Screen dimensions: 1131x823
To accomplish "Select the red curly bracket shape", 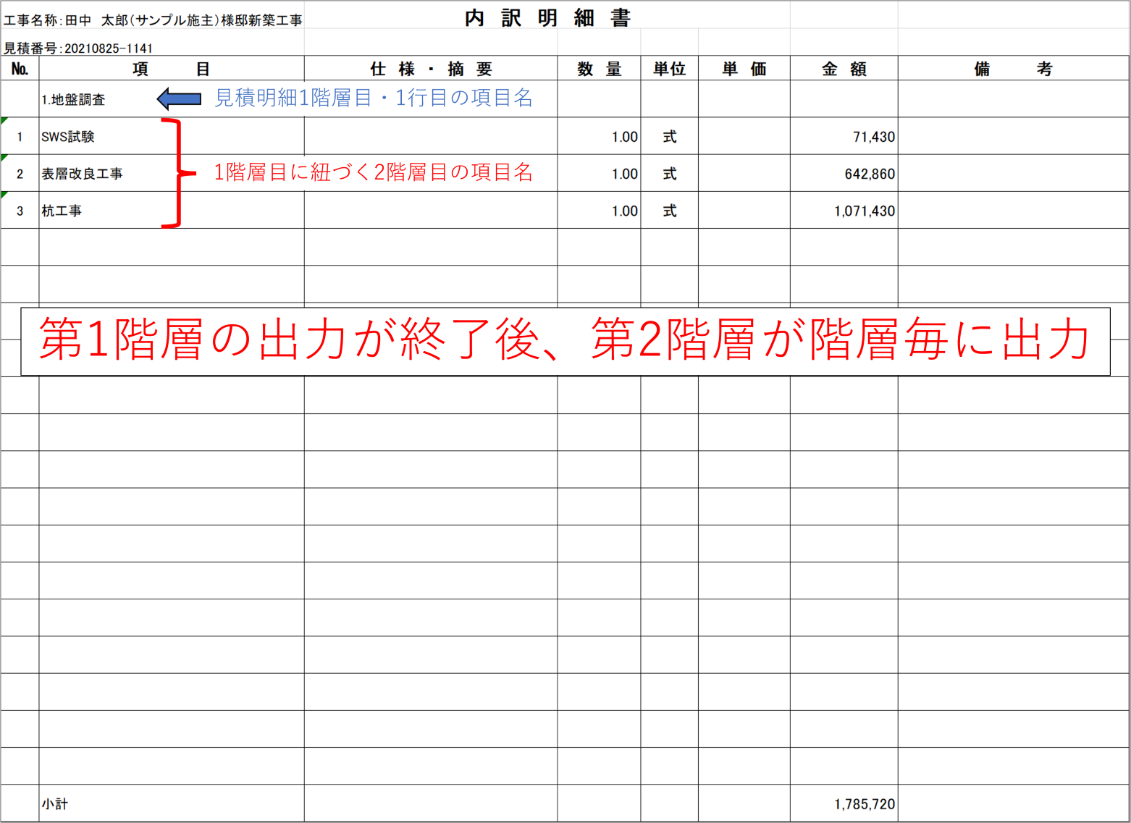I will 174,173.
